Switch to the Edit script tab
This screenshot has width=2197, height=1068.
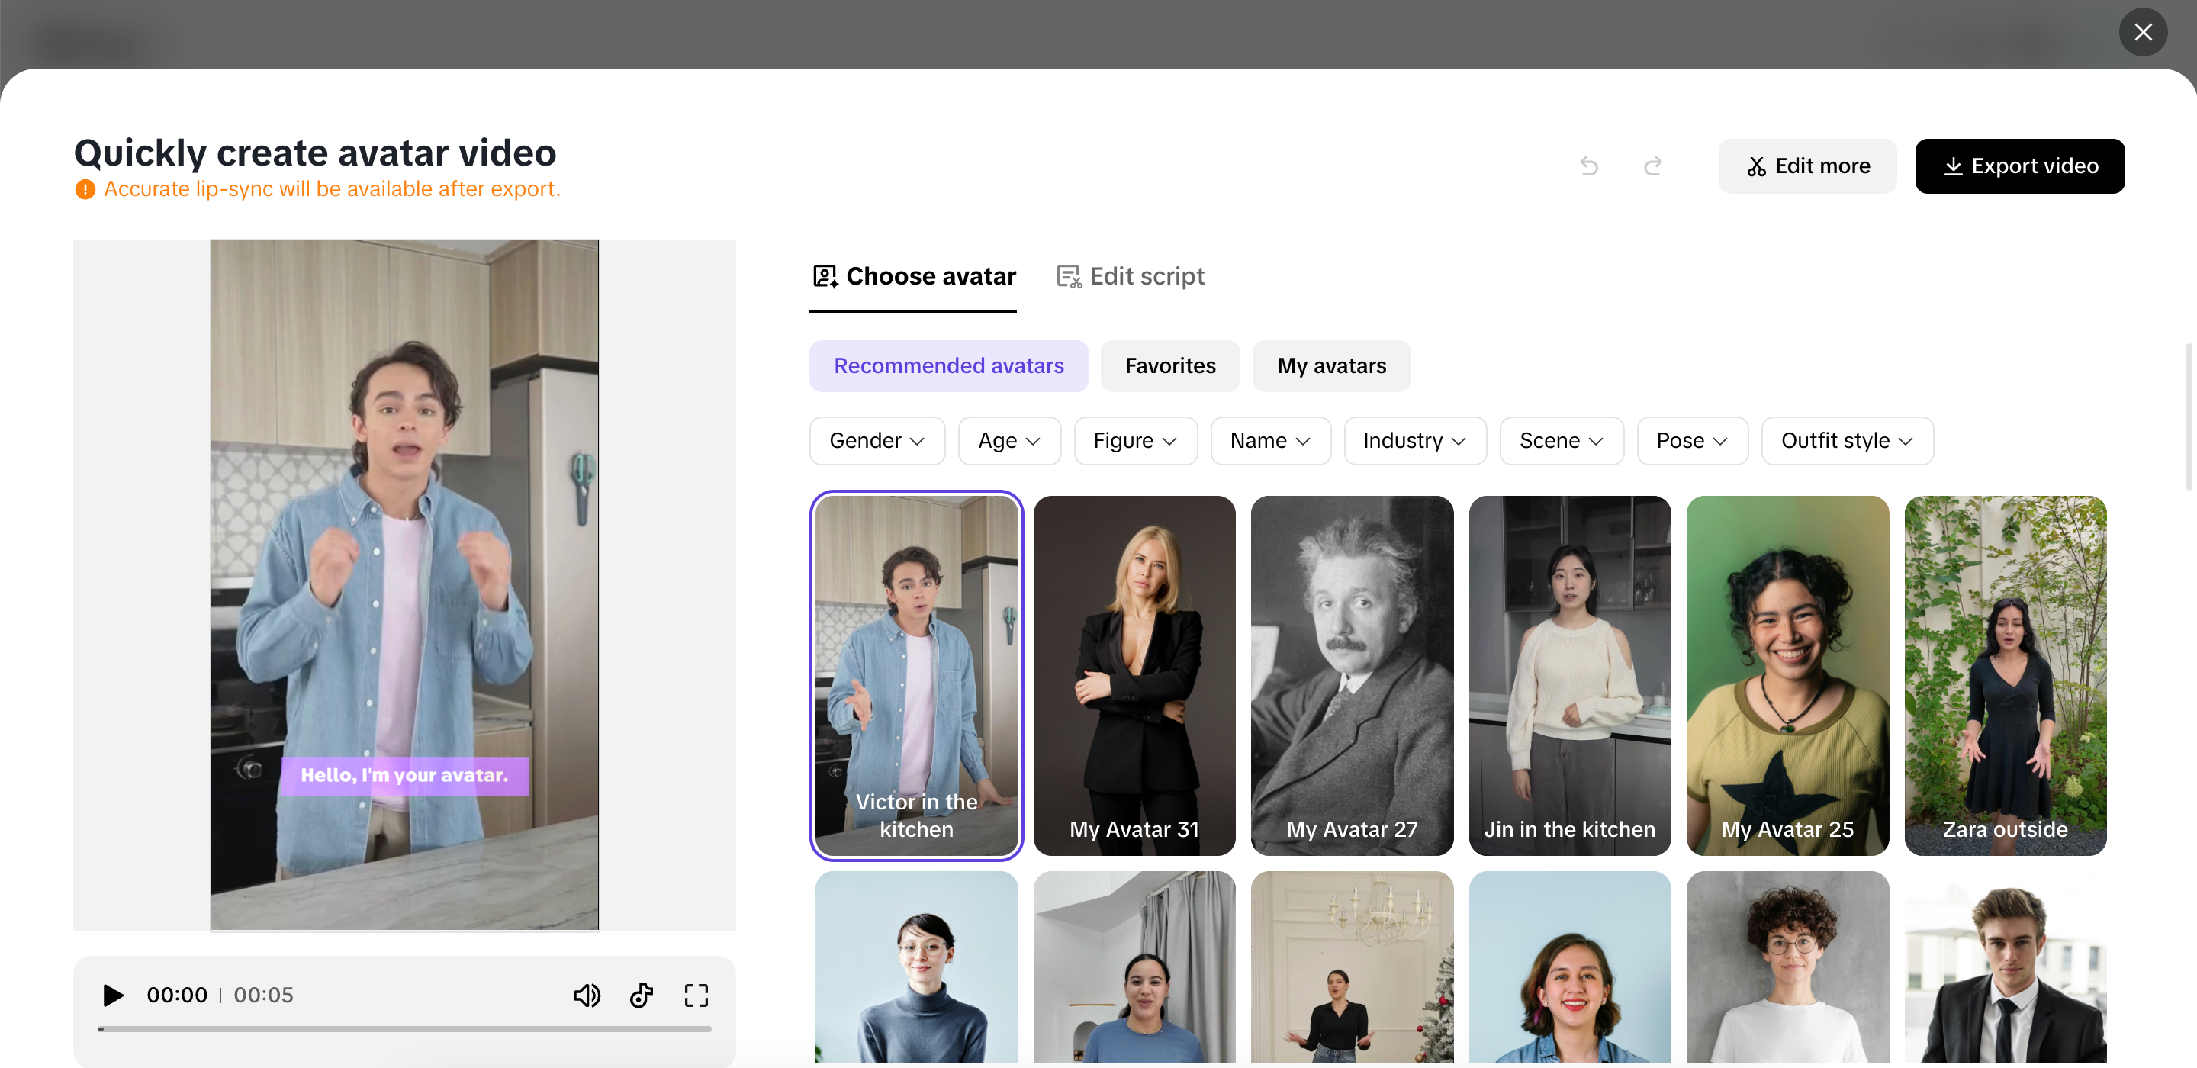pyautogui.click(x=1129, y=275)
